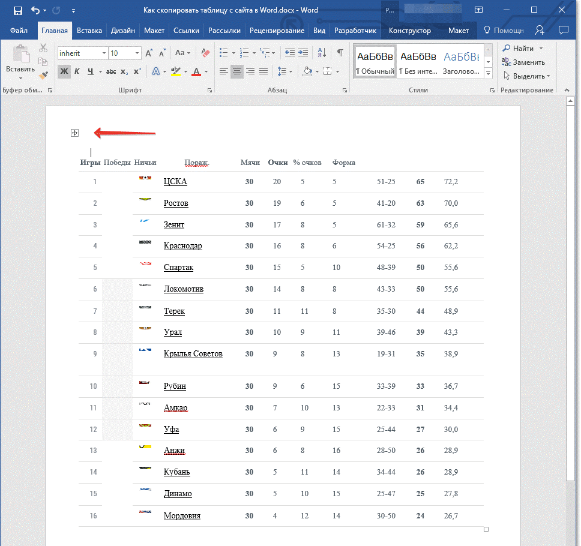581x546 pixels.
Task: Toggle Bold formatting button
Action: click(x=64, y=71)
